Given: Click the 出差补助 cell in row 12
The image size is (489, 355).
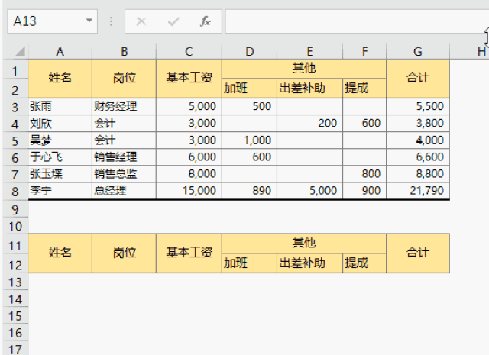Looking at the screenshot, I should click(x=309, y=263).
